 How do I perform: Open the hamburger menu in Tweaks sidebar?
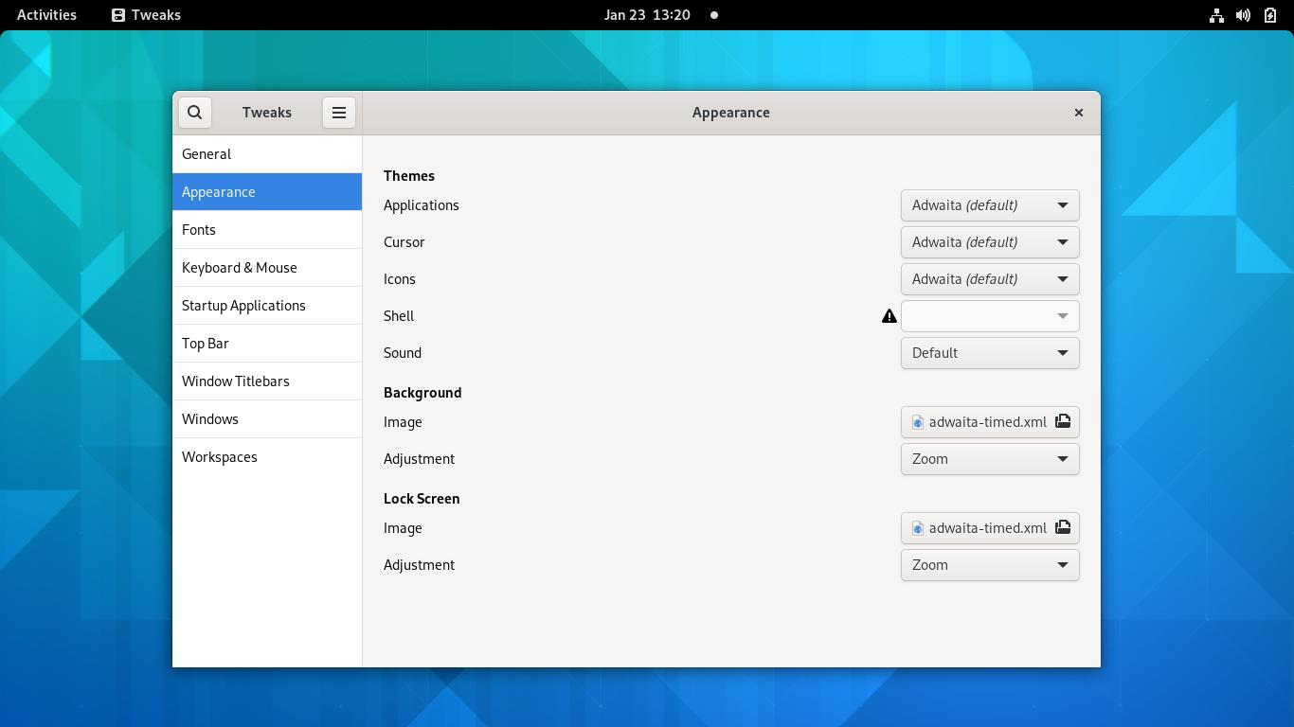point(338,113)
